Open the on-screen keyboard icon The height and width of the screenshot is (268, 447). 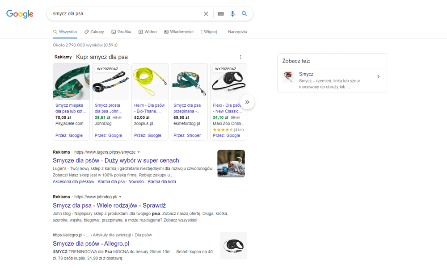(221, 14)
